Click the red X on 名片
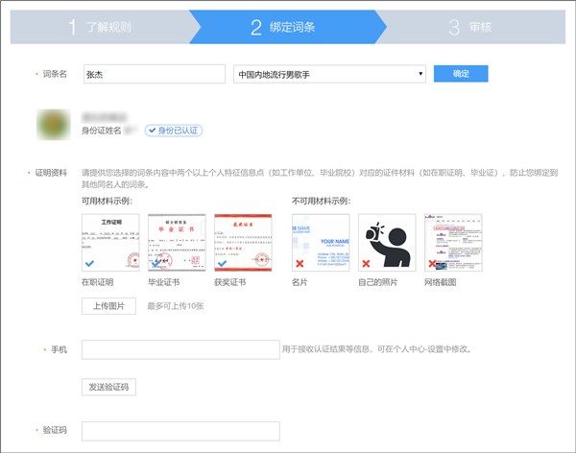Screen dimensions: 576x453 300,263
